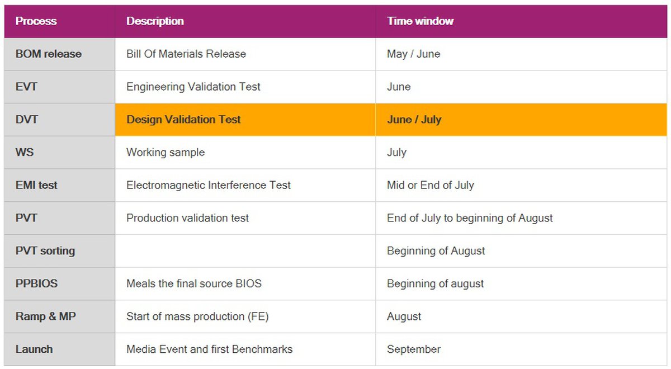Click the September time window cell
This screenshot has height=369, width=671.
point(414,349)
